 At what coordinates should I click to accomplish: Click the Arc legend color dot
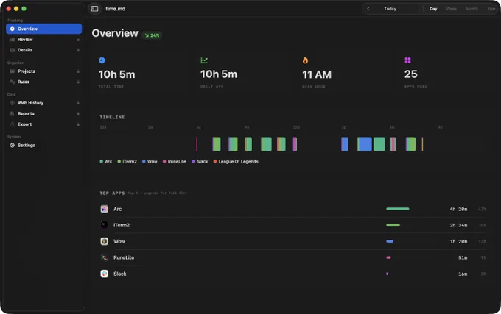coord(101,161)
